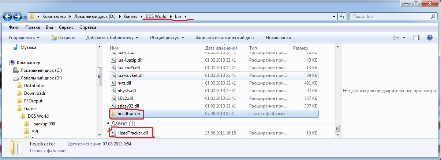Click Games in the address breadcrumb
This screenshot has width=441, height=160.
(x=131, y=16)
